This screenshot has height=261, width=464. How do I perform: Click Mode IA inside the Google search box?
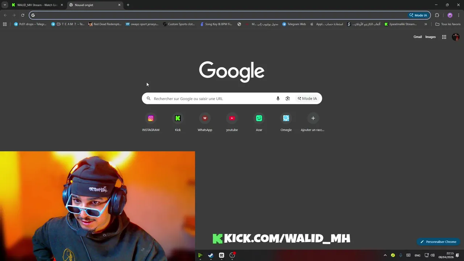307,99
